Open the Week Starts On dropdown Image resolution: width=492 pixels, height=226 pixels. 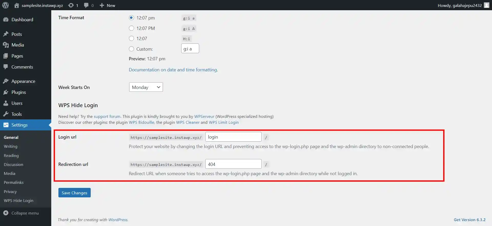pyautogui.click(x=146, y=87)
